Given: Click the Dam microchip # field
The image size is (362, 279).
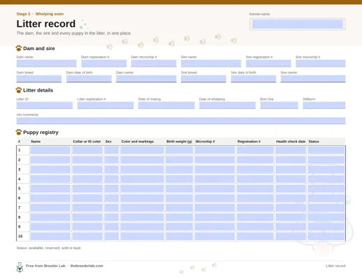Looking at the screenshot, I should point(154,63).
